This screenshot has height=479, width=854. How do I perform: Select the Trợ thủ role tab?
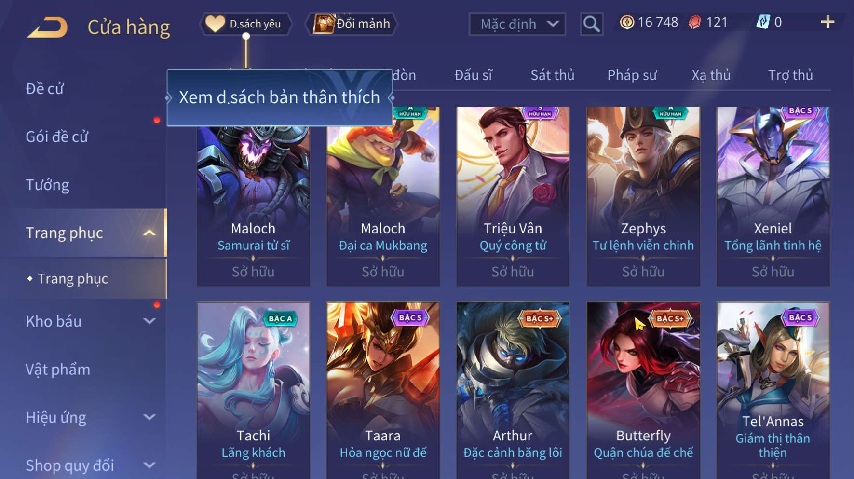[790, 75]
